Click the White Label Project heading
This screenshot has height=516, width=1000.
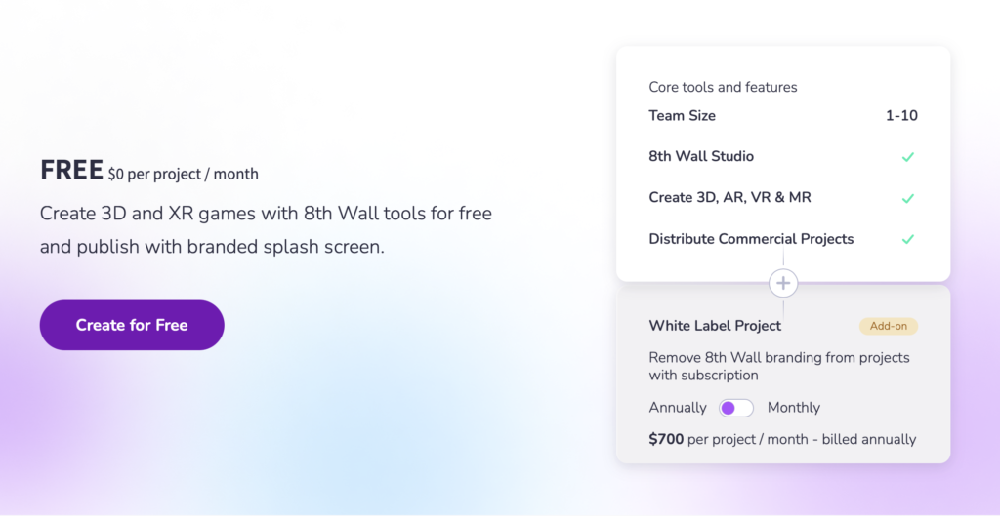point(715,326)
